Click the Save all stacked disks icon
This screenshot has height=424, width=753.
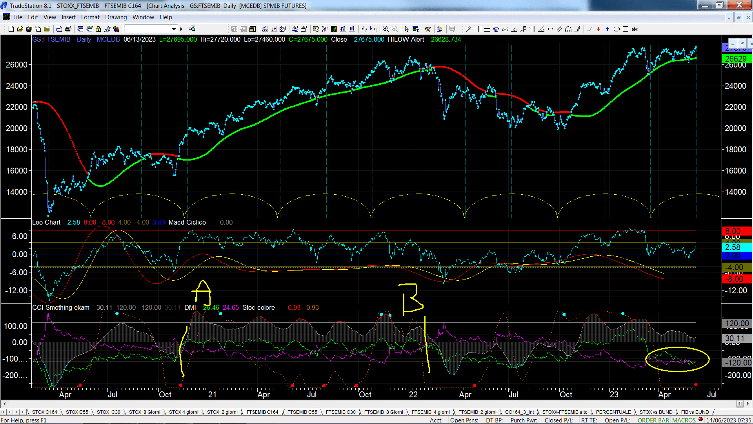coord(29,29)
